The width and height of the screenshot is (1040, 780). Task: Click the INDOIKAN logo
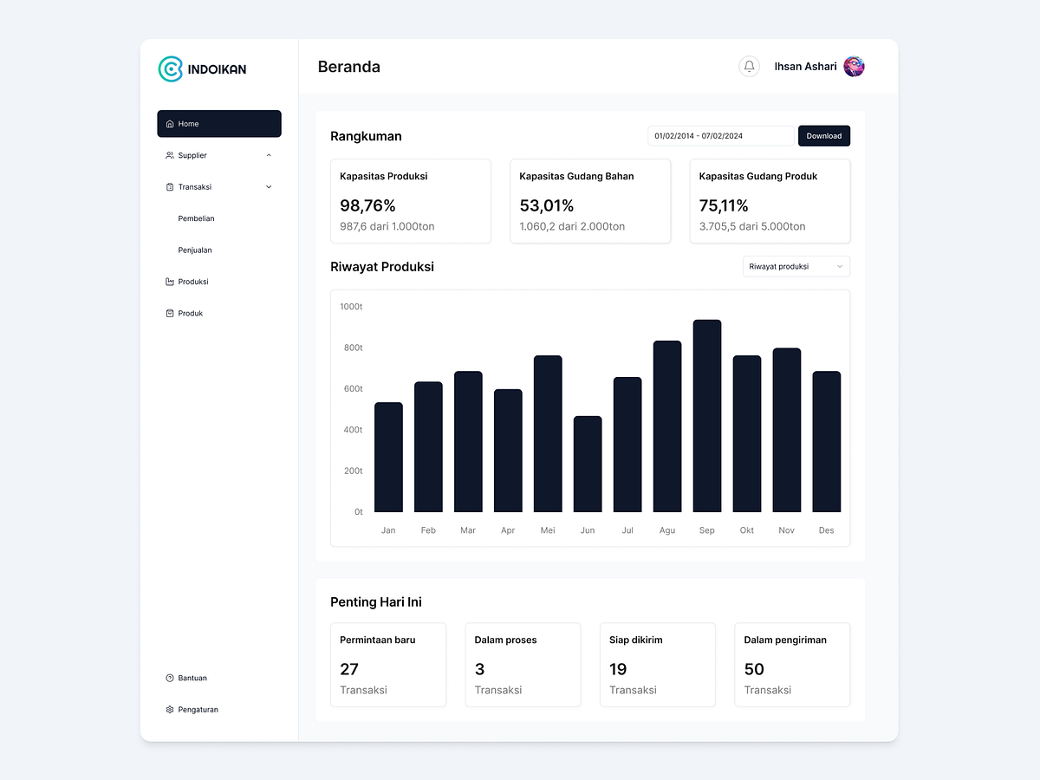(x=201, y=69)
